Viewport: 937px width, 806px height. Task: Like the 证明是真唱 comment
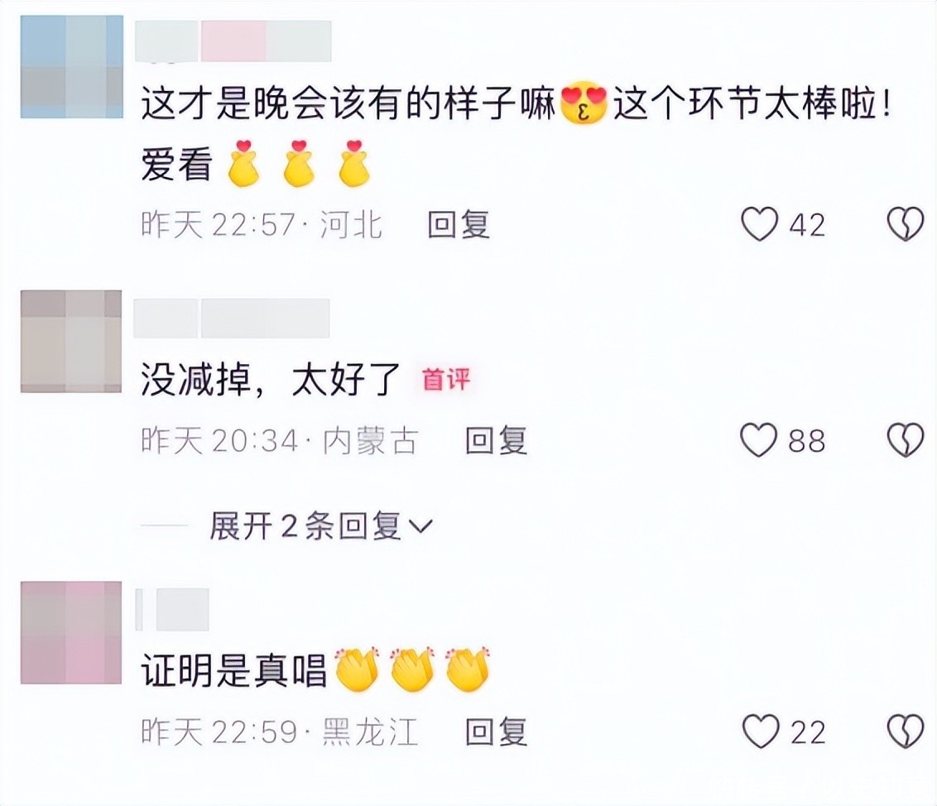(760, 732)
